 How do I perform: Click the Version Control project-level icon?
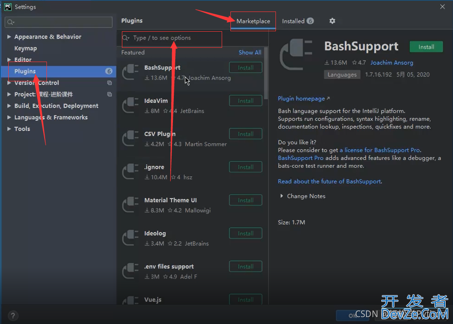[x=109, y=83]
